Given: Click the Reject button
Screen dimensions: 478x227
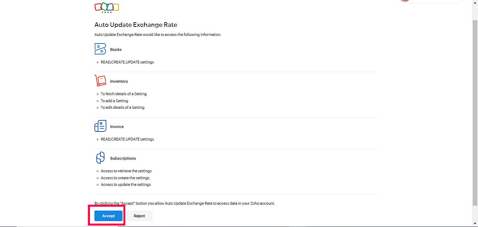Looking at the screenshot, I should coord(139,216).
